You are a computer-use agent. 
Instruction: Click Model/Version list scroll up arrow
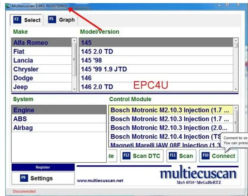click(x=236, y=41)
